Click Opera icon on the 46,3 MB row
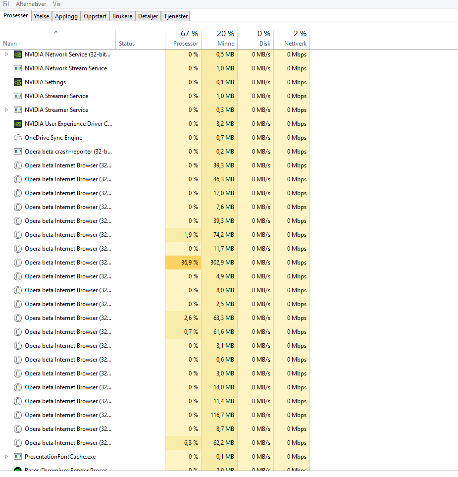The width and height of the screenshot is (458, 477). click(x=18, y=179)
